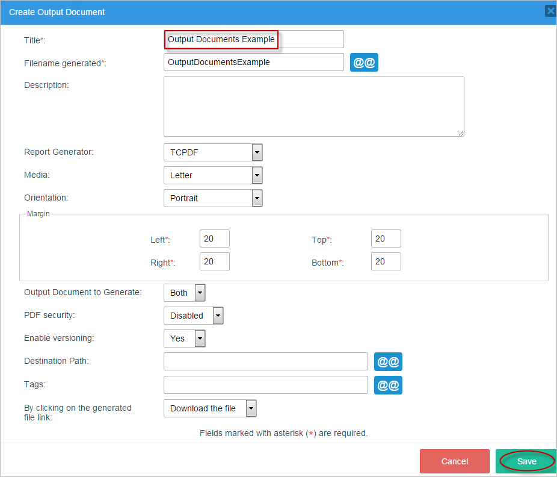
Task: Focus the Filename generated input field
Action: pos(253,62)
